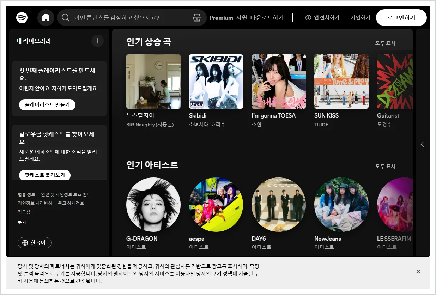Open LE SSERAFIM artist photo
Viewport: 436px width, 295px height.
point(395,205)
